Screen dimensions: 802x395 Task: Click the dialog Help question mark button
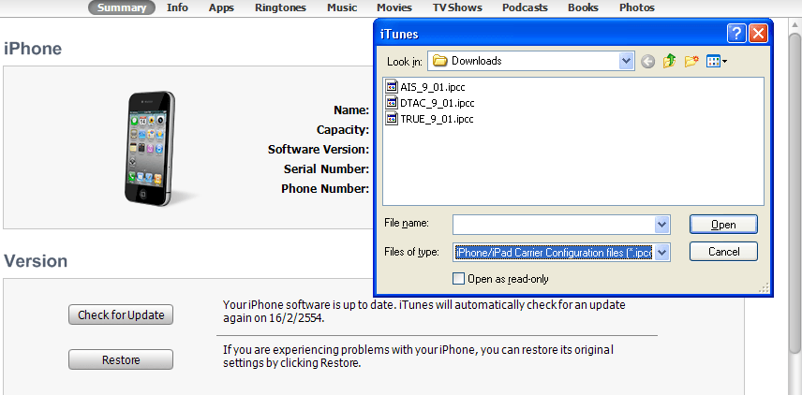(x=736, y=34)
